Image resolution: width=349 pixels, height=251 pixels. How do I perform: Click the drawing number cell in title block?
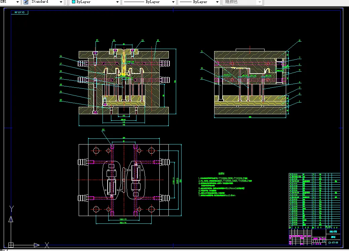pos(333,243)
